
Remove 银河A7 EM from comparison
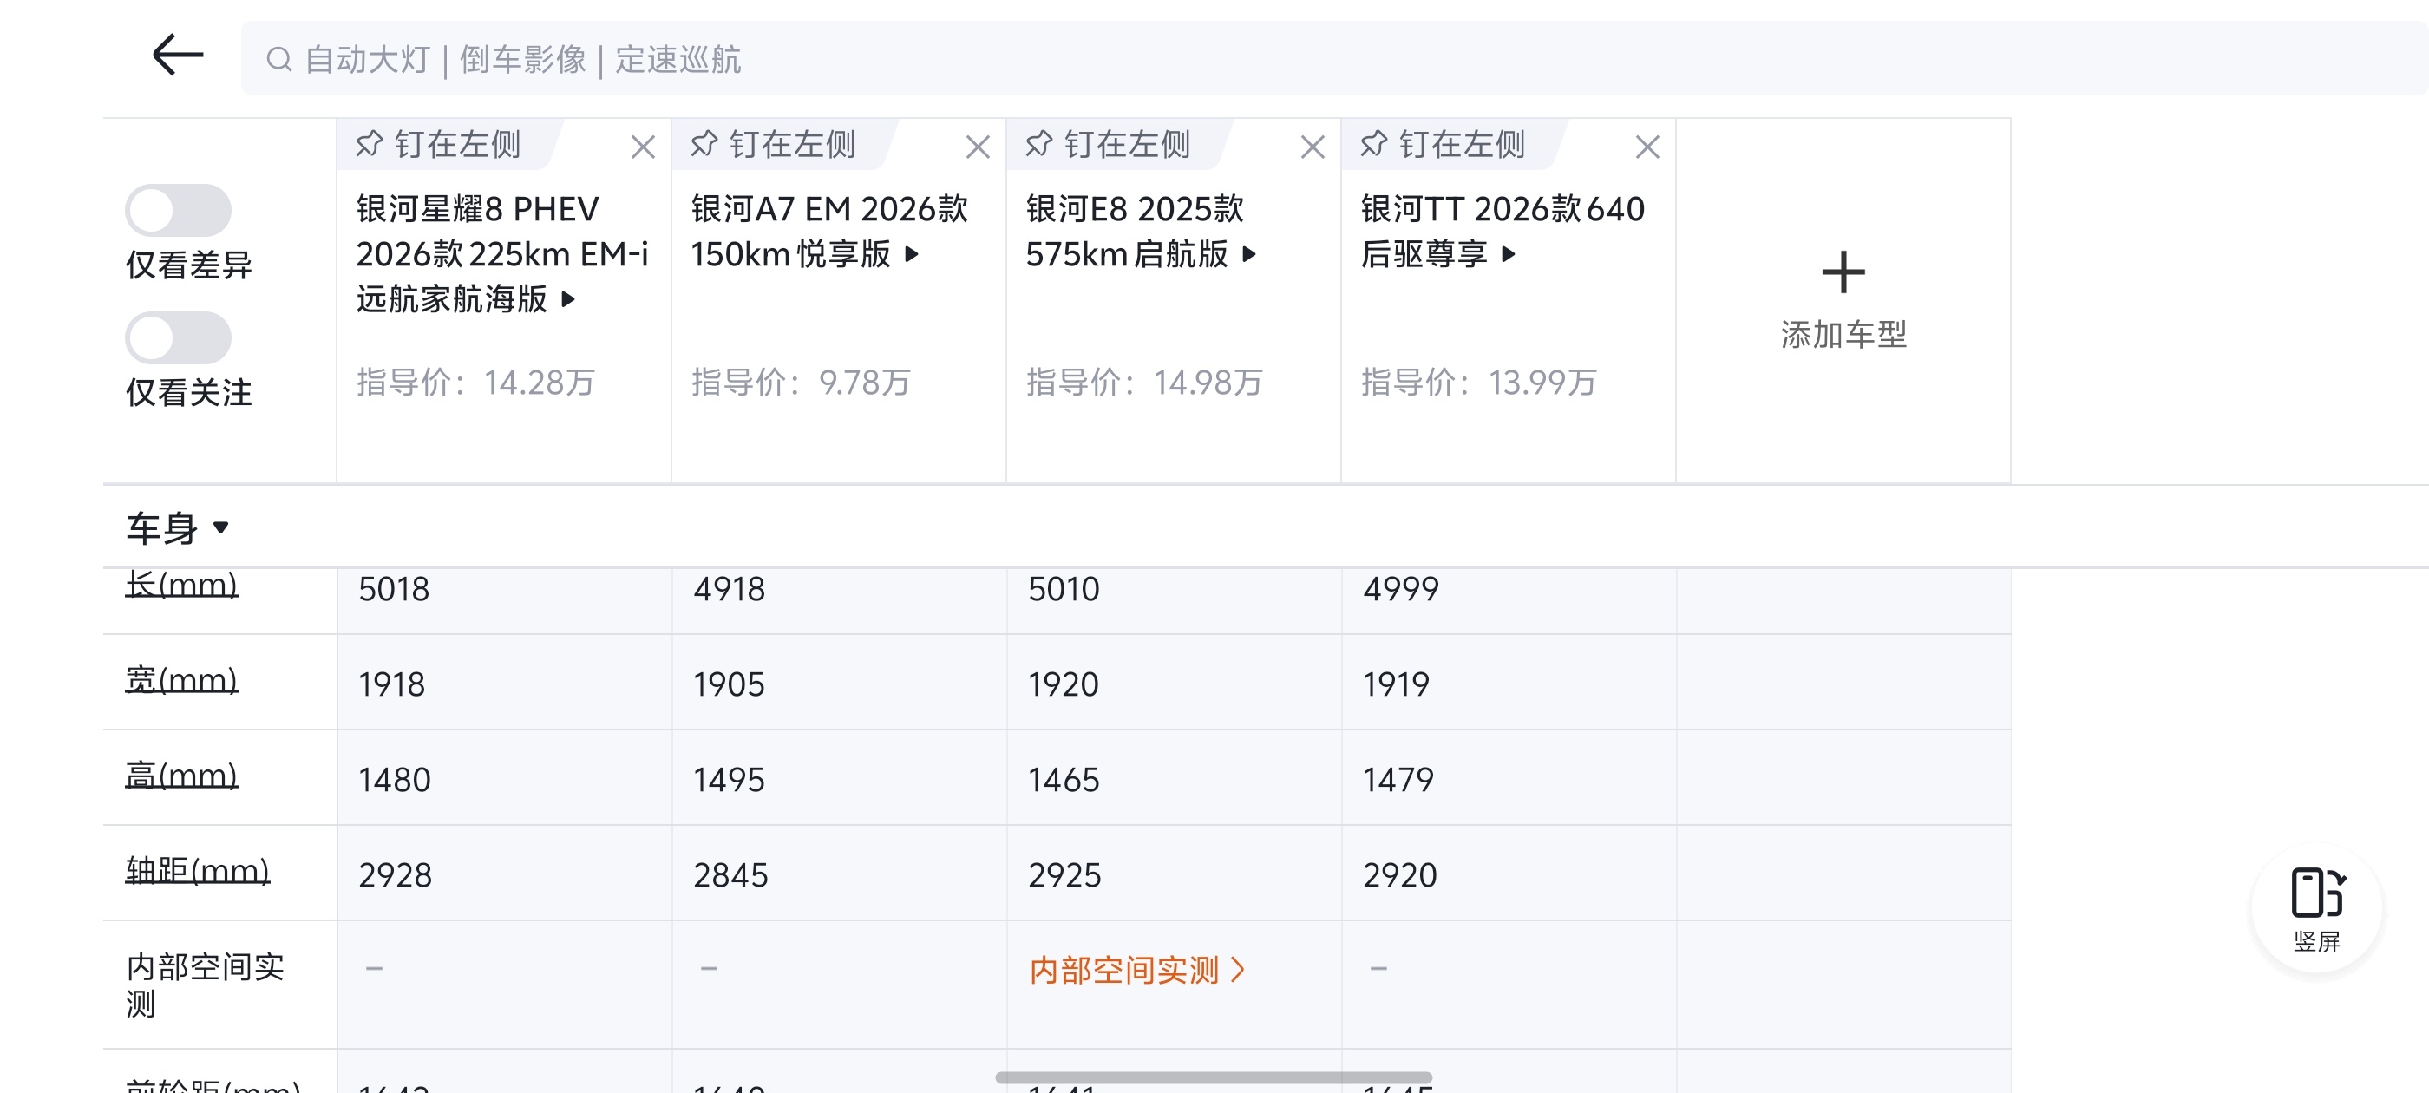[978, 147]
